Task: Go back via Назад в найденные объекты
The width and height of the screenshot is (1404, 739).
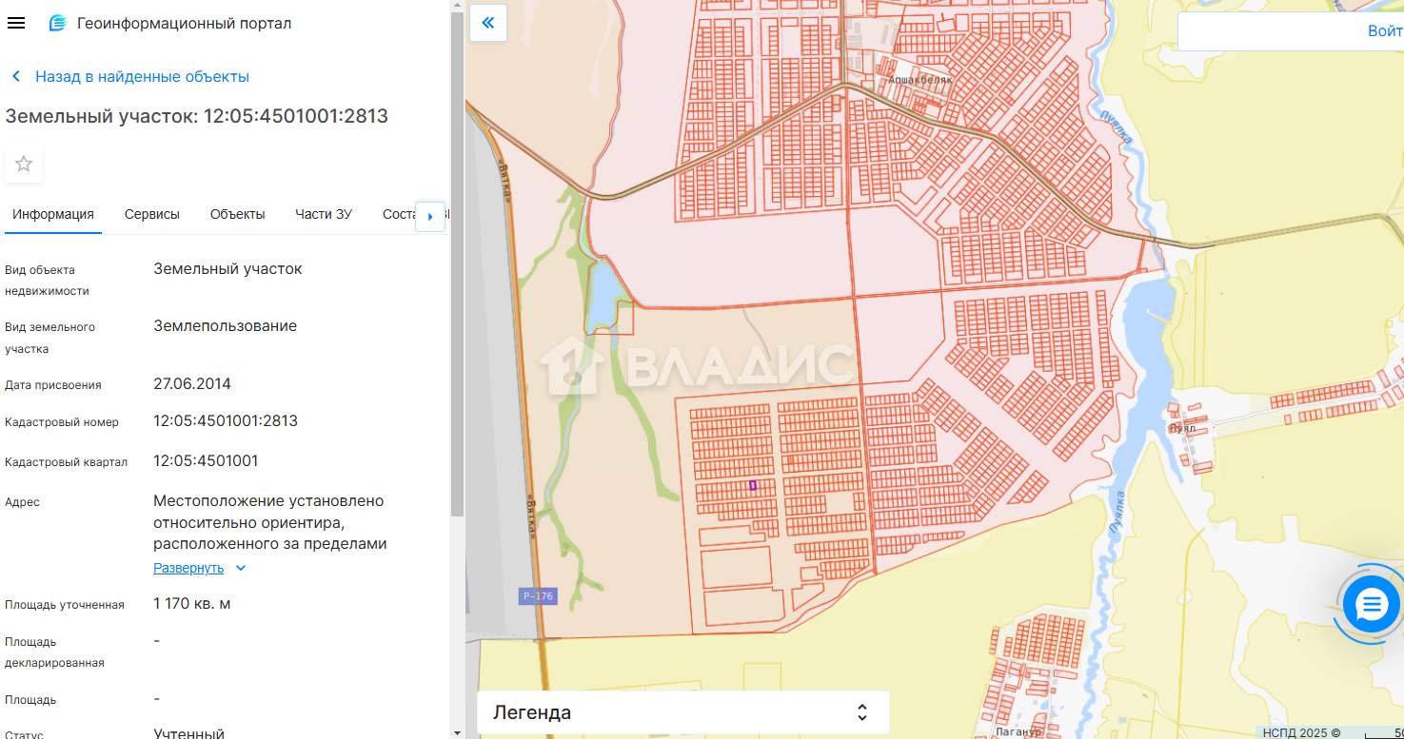Action: point(143,76)
